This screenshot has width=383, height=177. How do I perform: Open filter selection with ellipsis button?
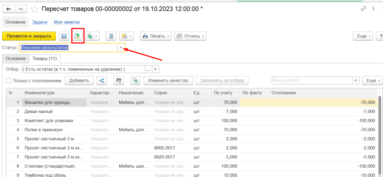pos(148,69)
